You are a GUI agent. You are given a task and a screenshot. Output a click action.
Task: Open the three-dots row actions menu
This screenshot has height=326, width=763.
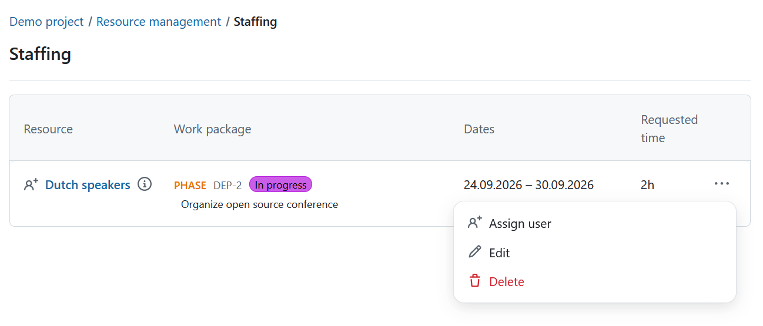(x=722, y=184)
